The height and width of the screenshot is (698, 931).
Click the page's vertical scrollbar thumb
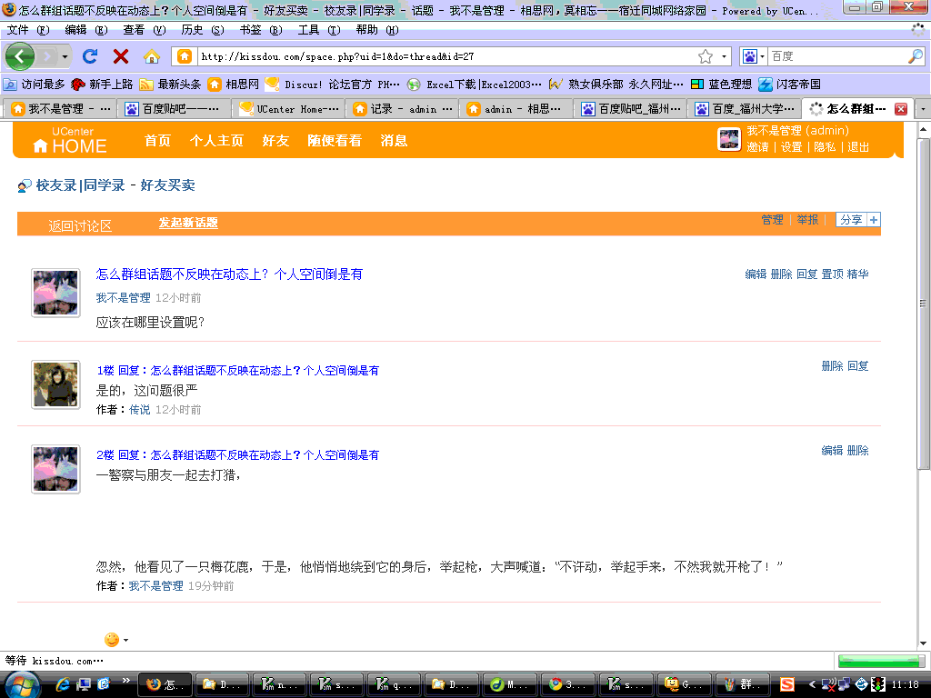click(x=924, y=303)
